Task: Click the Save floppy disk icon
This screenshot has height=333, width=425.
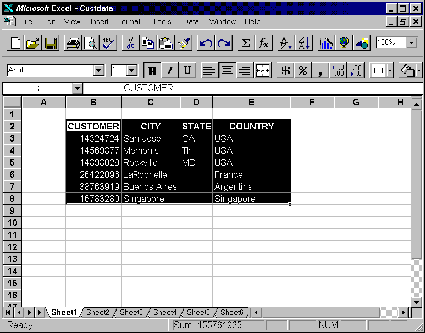Action: click(51, 43)
